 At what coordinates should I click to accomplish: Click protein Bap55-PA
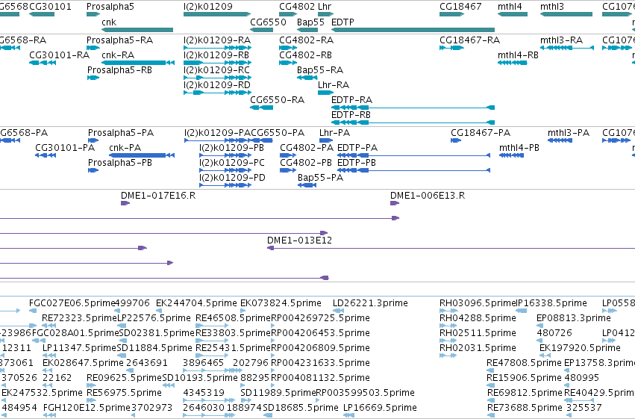320,178
